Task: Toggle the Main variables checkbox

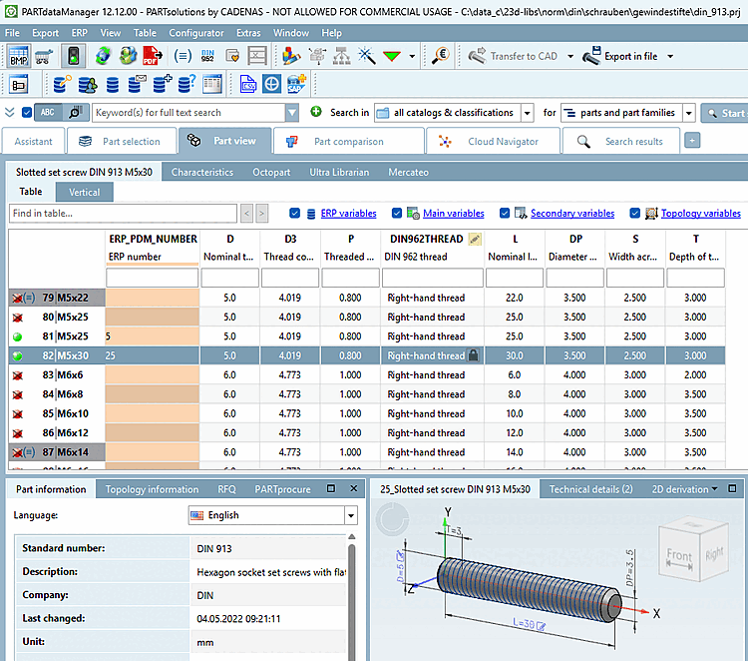Action: 396,213
